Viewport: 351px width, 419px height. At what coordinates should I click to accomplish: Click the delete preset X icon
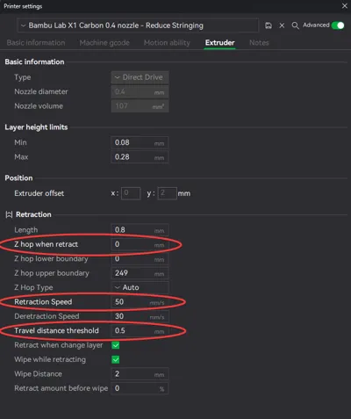pyautogui.click(x=282, y=25)
